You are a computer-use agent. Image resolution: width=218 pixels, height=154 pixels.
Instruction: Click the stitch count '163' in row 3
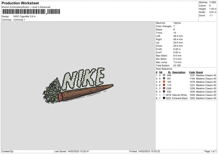[x=169, y=82]
